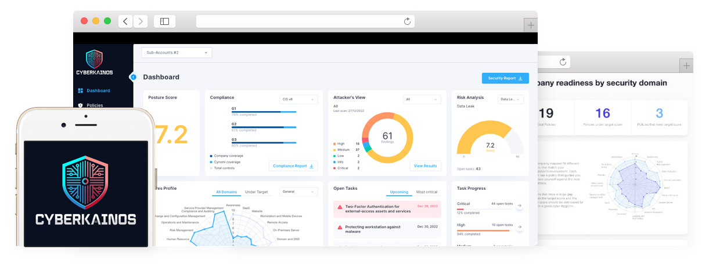
Task: Click the 16 policies under target score
Action: tap(603, 113)
